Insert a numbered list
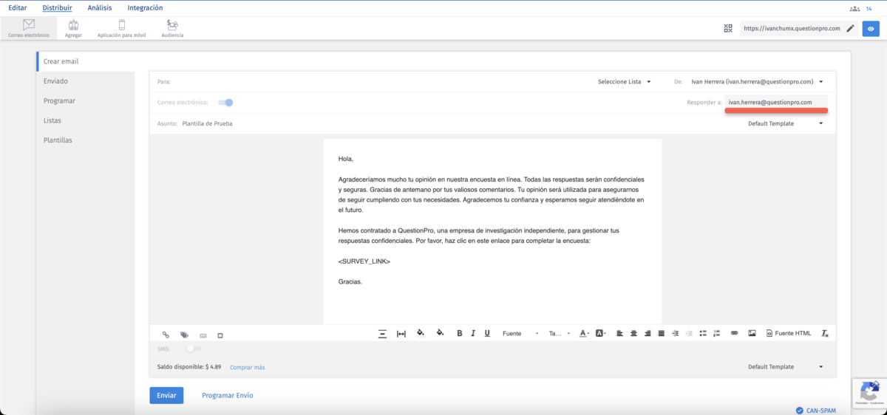The width and height of the screenshot is (887, 415). (716, 334)
